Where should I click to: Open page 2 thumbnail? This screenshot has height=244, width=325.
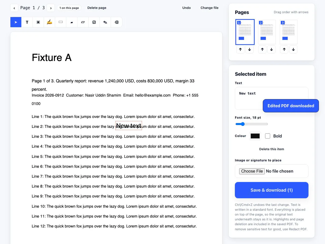pos(267,32)
